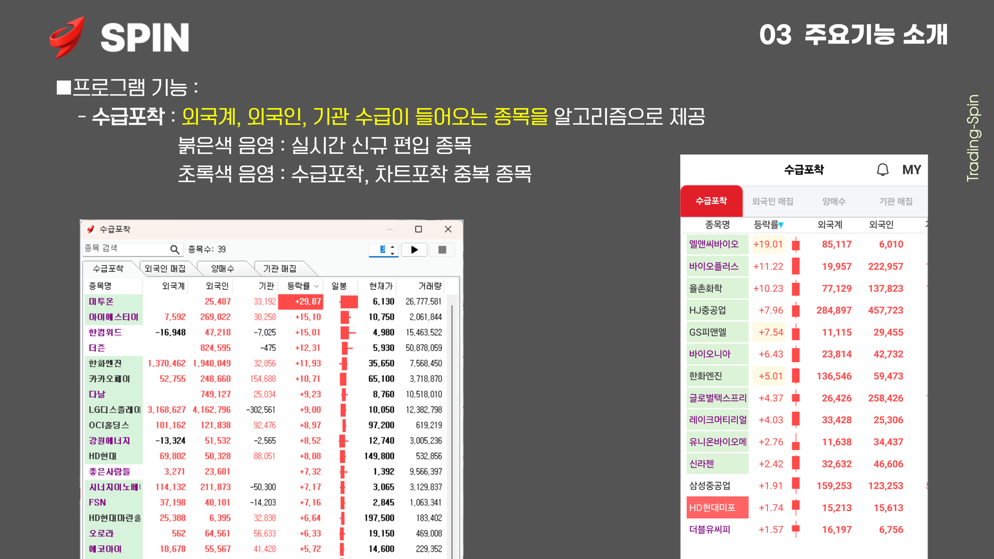The height and width of the screenshot is (559, 994).
Task: Click the 거래량 column header
Action: point(430,286)
